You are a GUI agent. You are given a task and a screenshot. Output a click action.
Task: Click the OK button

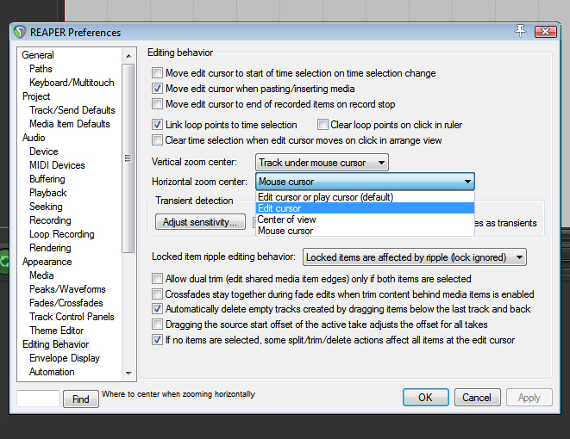click(x=426, y=398)
